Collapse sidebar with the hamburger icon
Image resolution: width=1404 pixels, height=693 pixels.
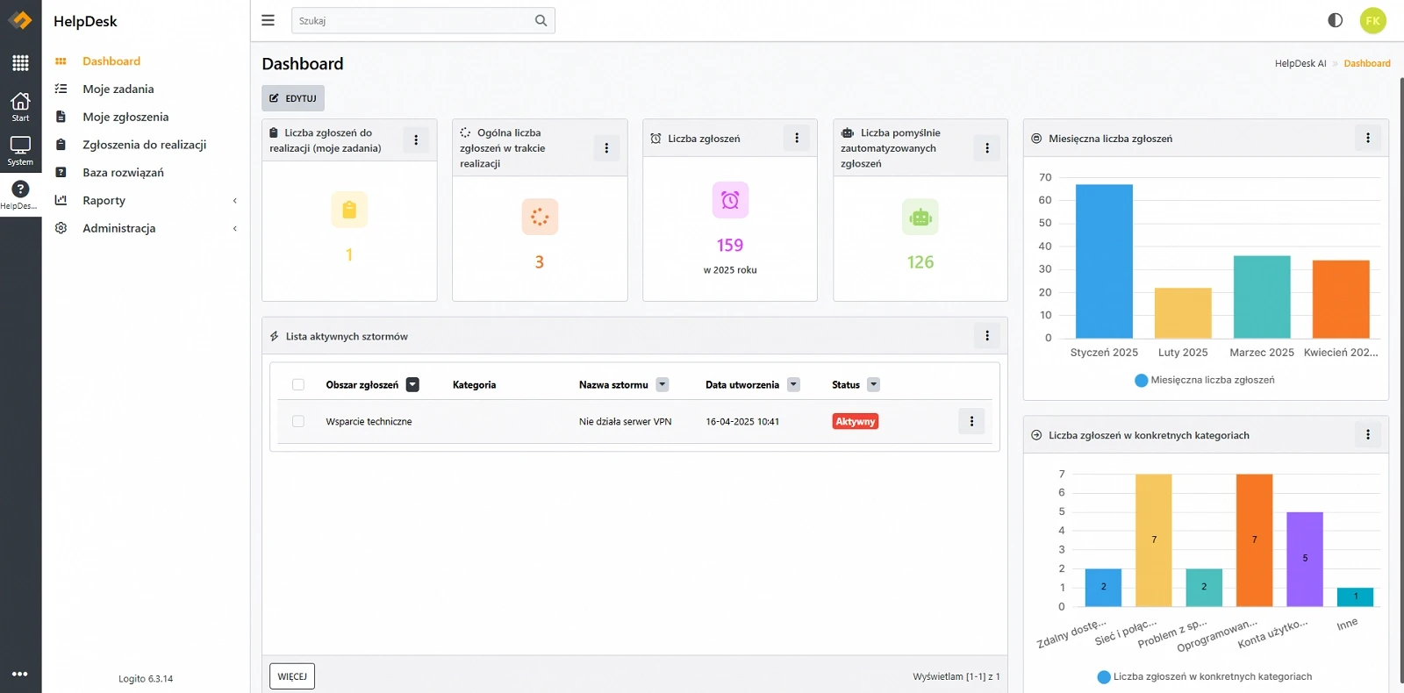click(269, 20)
